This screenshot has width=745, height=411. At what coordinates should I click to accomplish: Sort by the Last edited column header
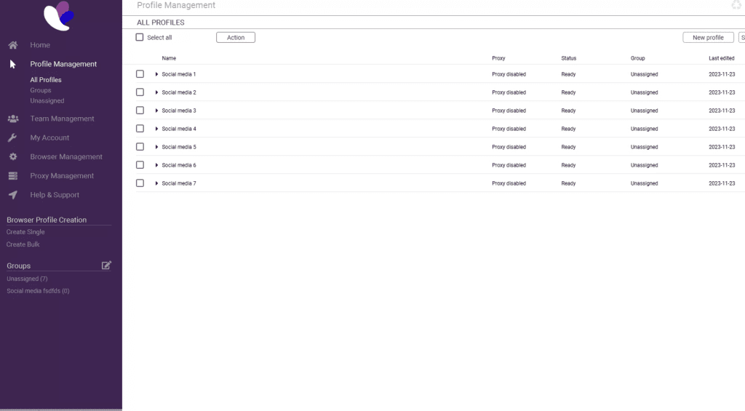click(721, 58)
